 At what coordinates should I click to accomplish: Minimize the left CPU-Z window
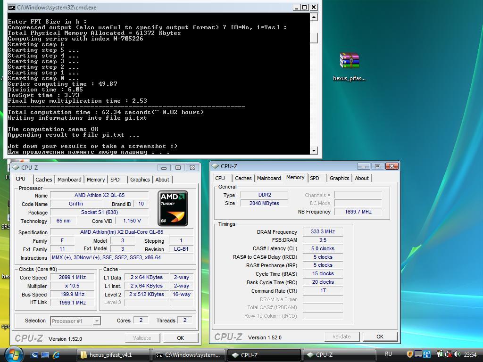(x=164, y=167)
